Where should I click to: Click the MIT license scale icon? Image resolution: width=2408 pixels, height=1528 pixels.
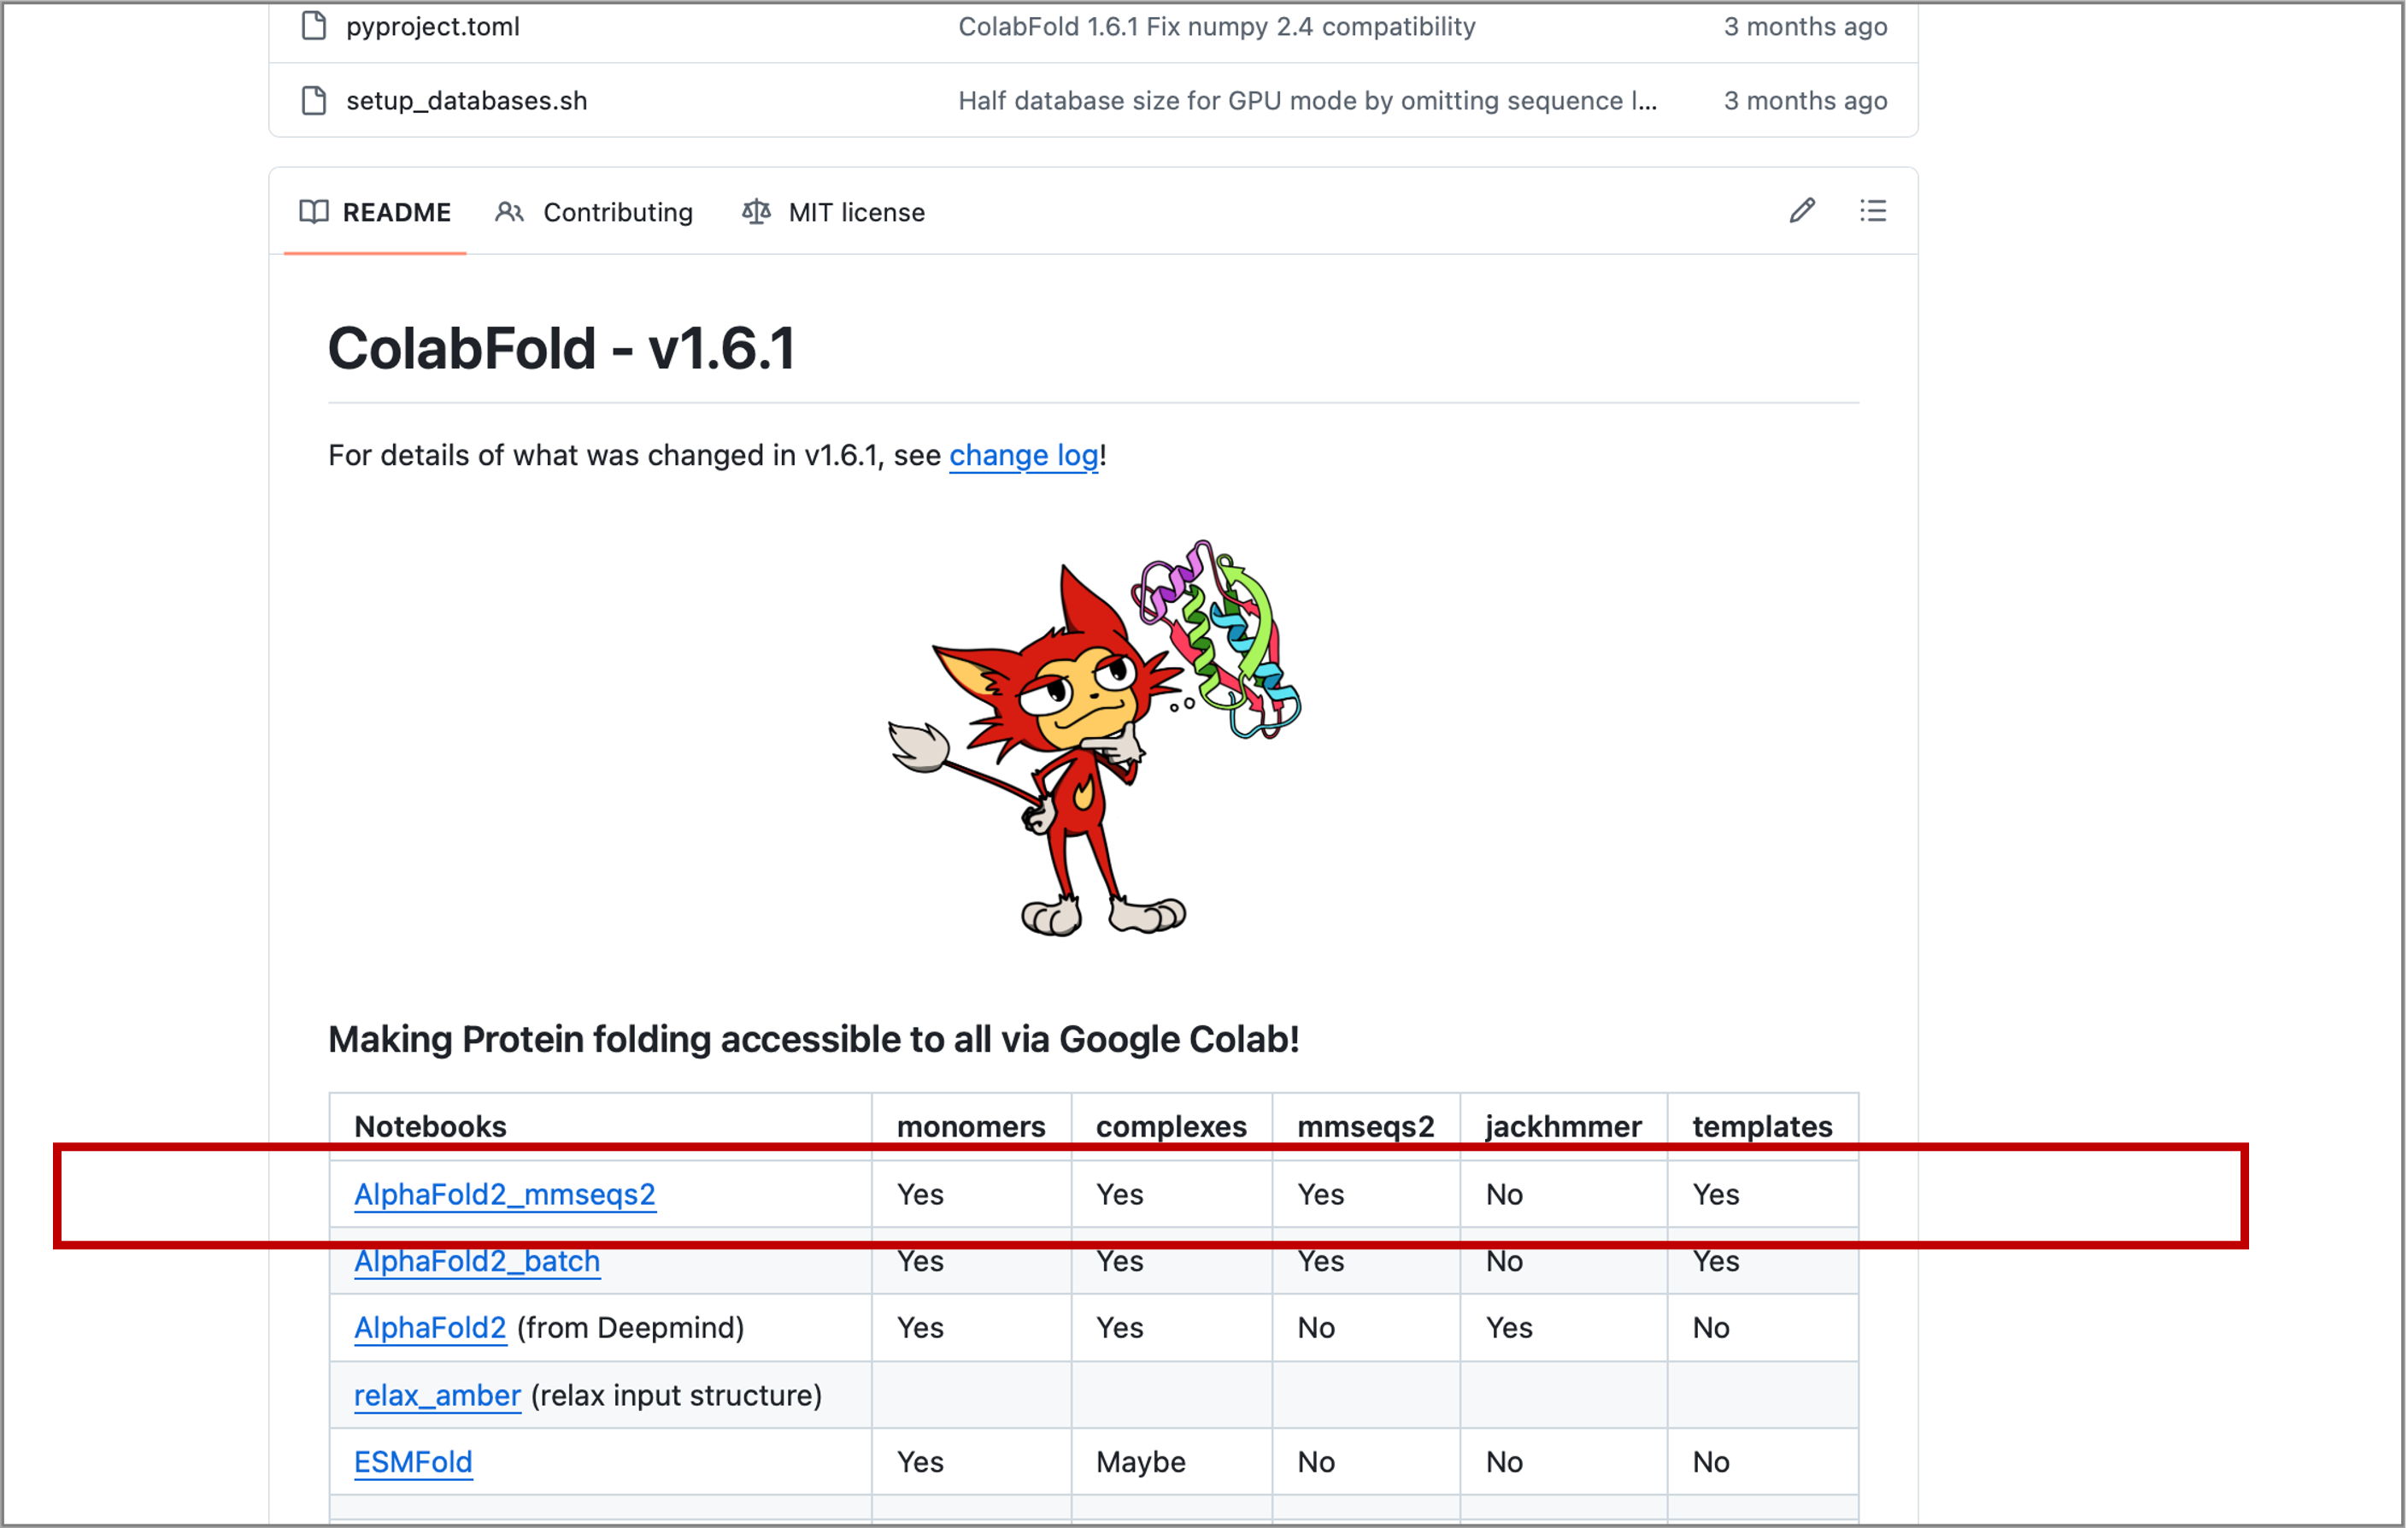[756, 212]
